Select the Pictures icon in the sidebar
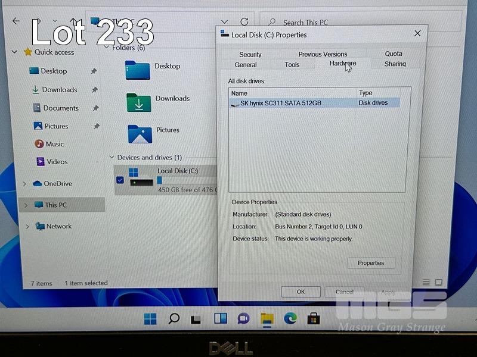Screen dimensions: 477x357 click(x=38, y=126)
